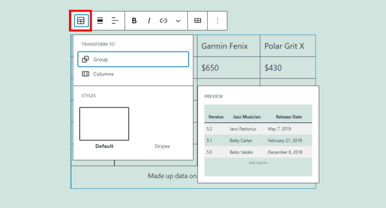Click "Add caption" in the preview
Screen dimensions: 386x208
tap(258, 163)
